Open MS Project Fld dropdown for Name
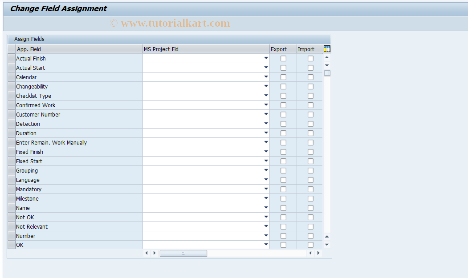Viewport: 468px width, 278px height. click(x=266, y=208)
